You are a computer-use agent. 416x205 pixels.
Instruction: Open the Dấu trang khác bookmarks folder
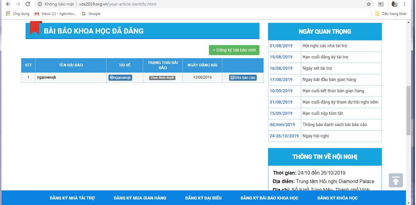[391, 14]
